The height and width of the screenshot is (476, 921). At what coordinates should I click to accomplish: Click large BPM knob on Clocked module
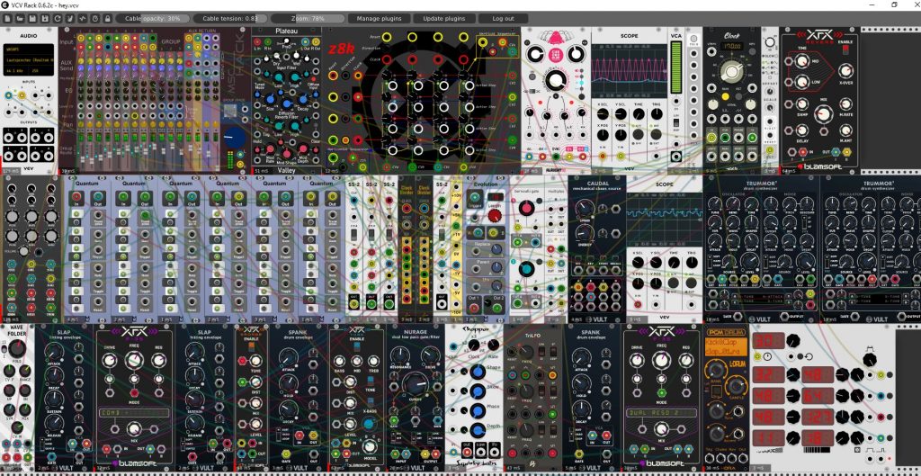(732, 71)
